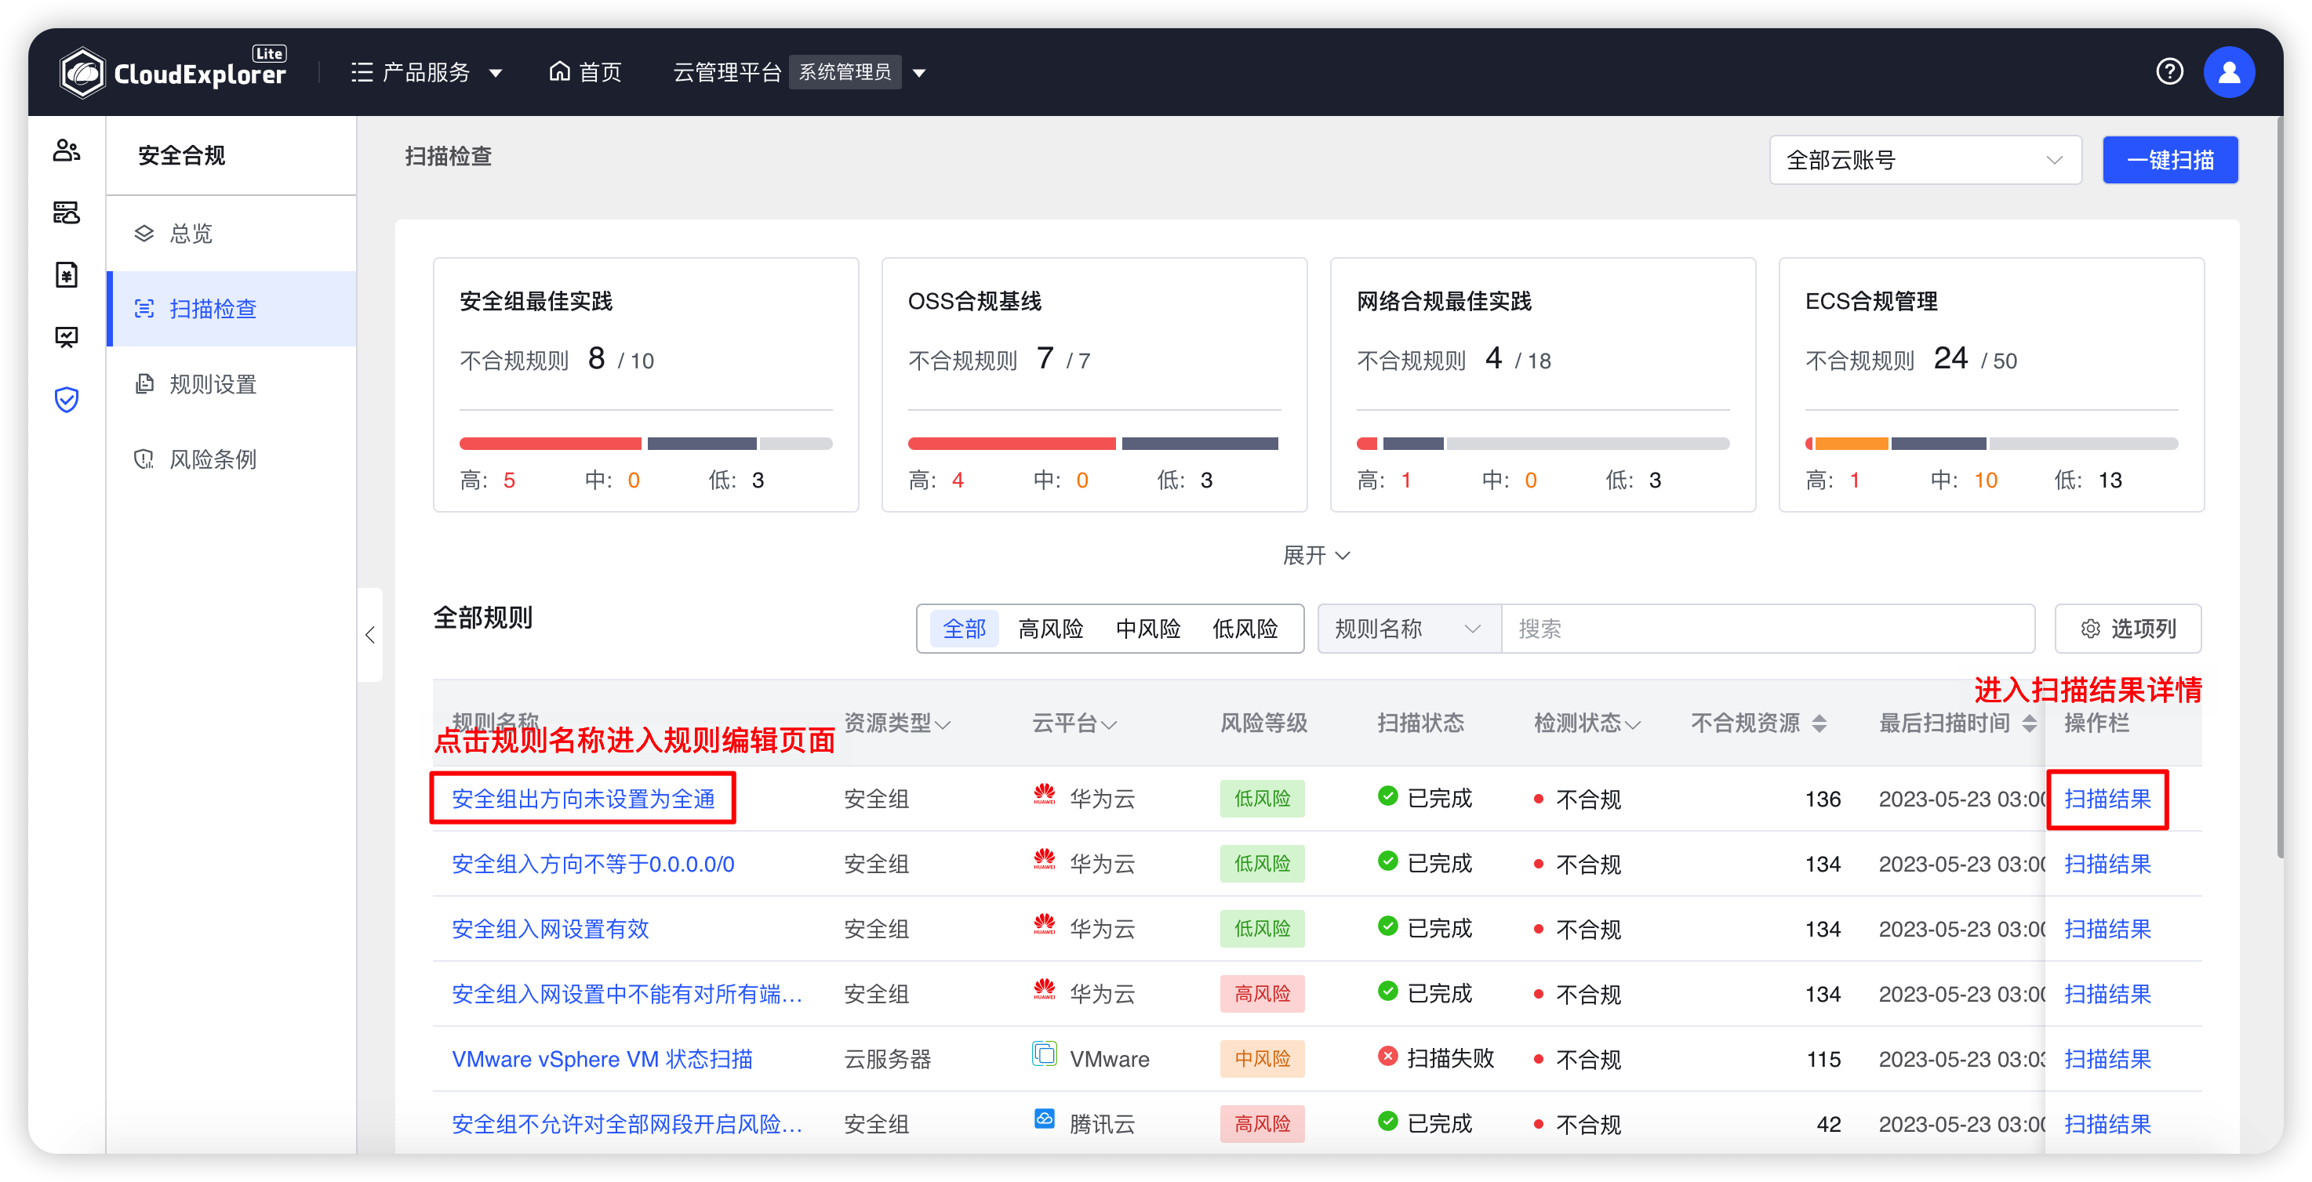This screenshot has width=2312, height=1182.
Task: Open the 云平台 column filter
Action: pyautogui.click(x=1108, y=724)
